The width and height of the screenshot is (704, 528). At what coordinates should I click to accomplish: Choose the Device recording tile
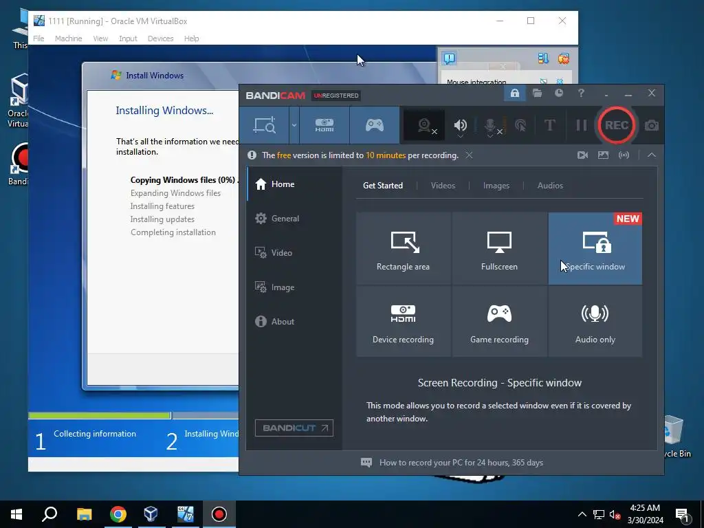pyautogui.click(x=403, y=322)
